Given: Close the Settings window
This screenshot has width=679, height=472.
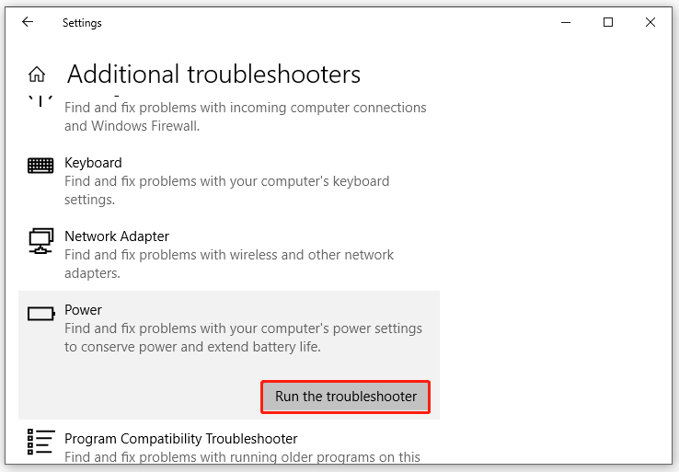Looking at the screenshot, I should (x=651, y=22).
